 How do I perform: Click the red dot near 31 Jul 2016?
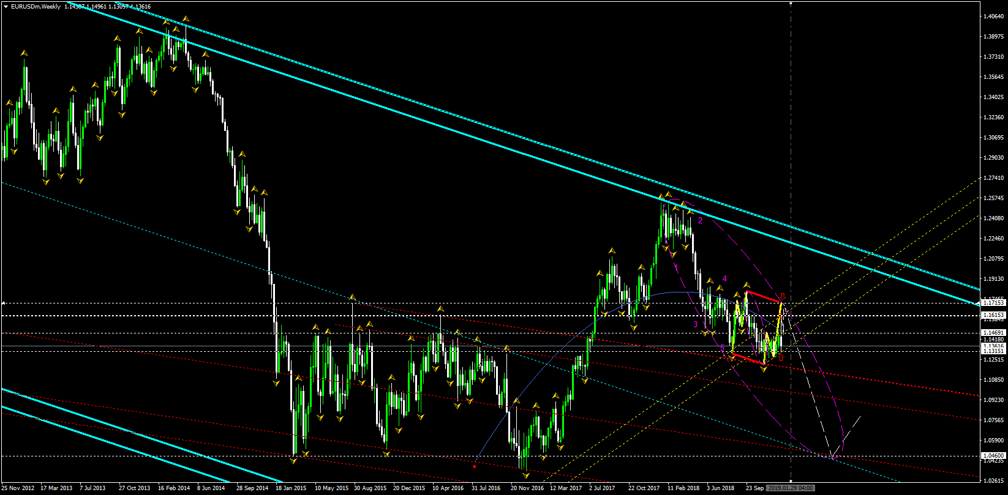tap(475, 466)
